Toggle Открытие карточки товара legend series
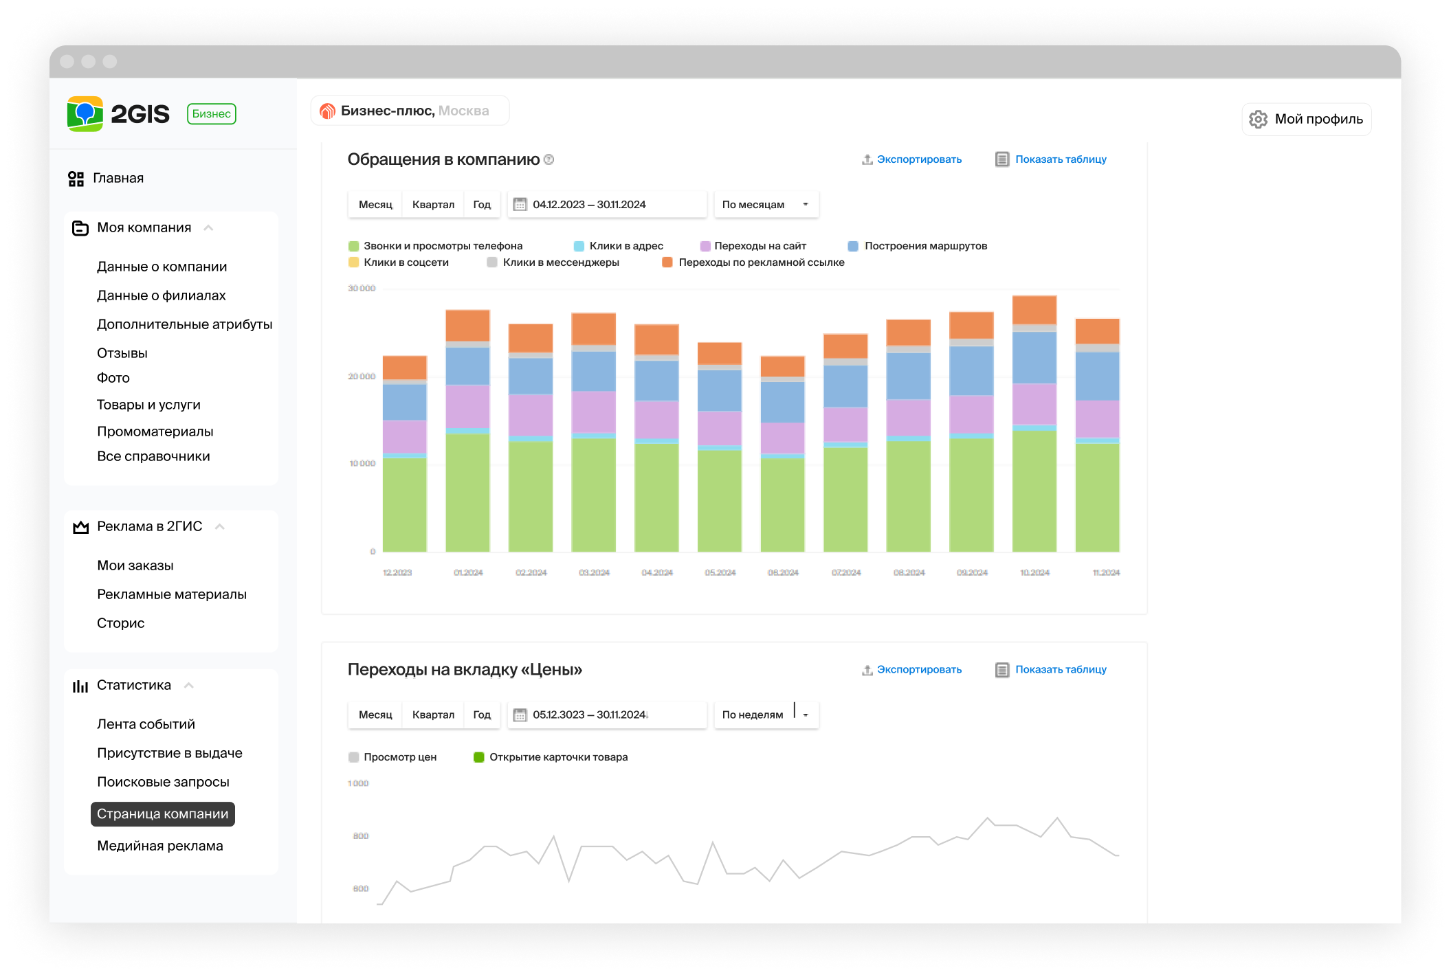Viewport: 1451px width, 977px height. coord(551,757)
